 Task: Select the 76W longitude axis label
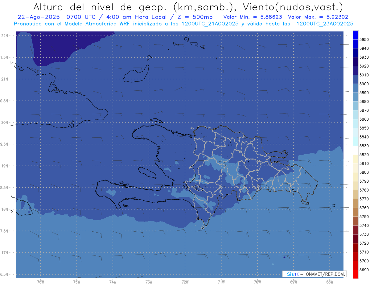pos(40,282)
